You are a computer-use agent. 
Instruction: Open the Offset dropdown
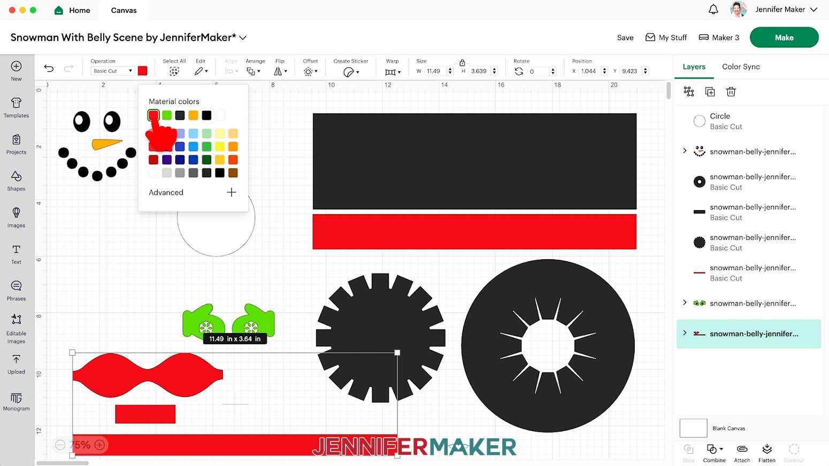[x=310, y=71]
